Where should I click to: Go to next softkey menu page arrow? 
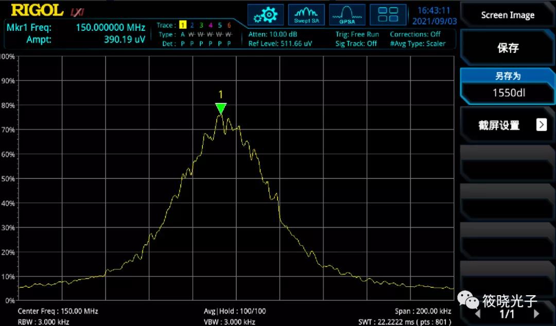pos(536,313)
